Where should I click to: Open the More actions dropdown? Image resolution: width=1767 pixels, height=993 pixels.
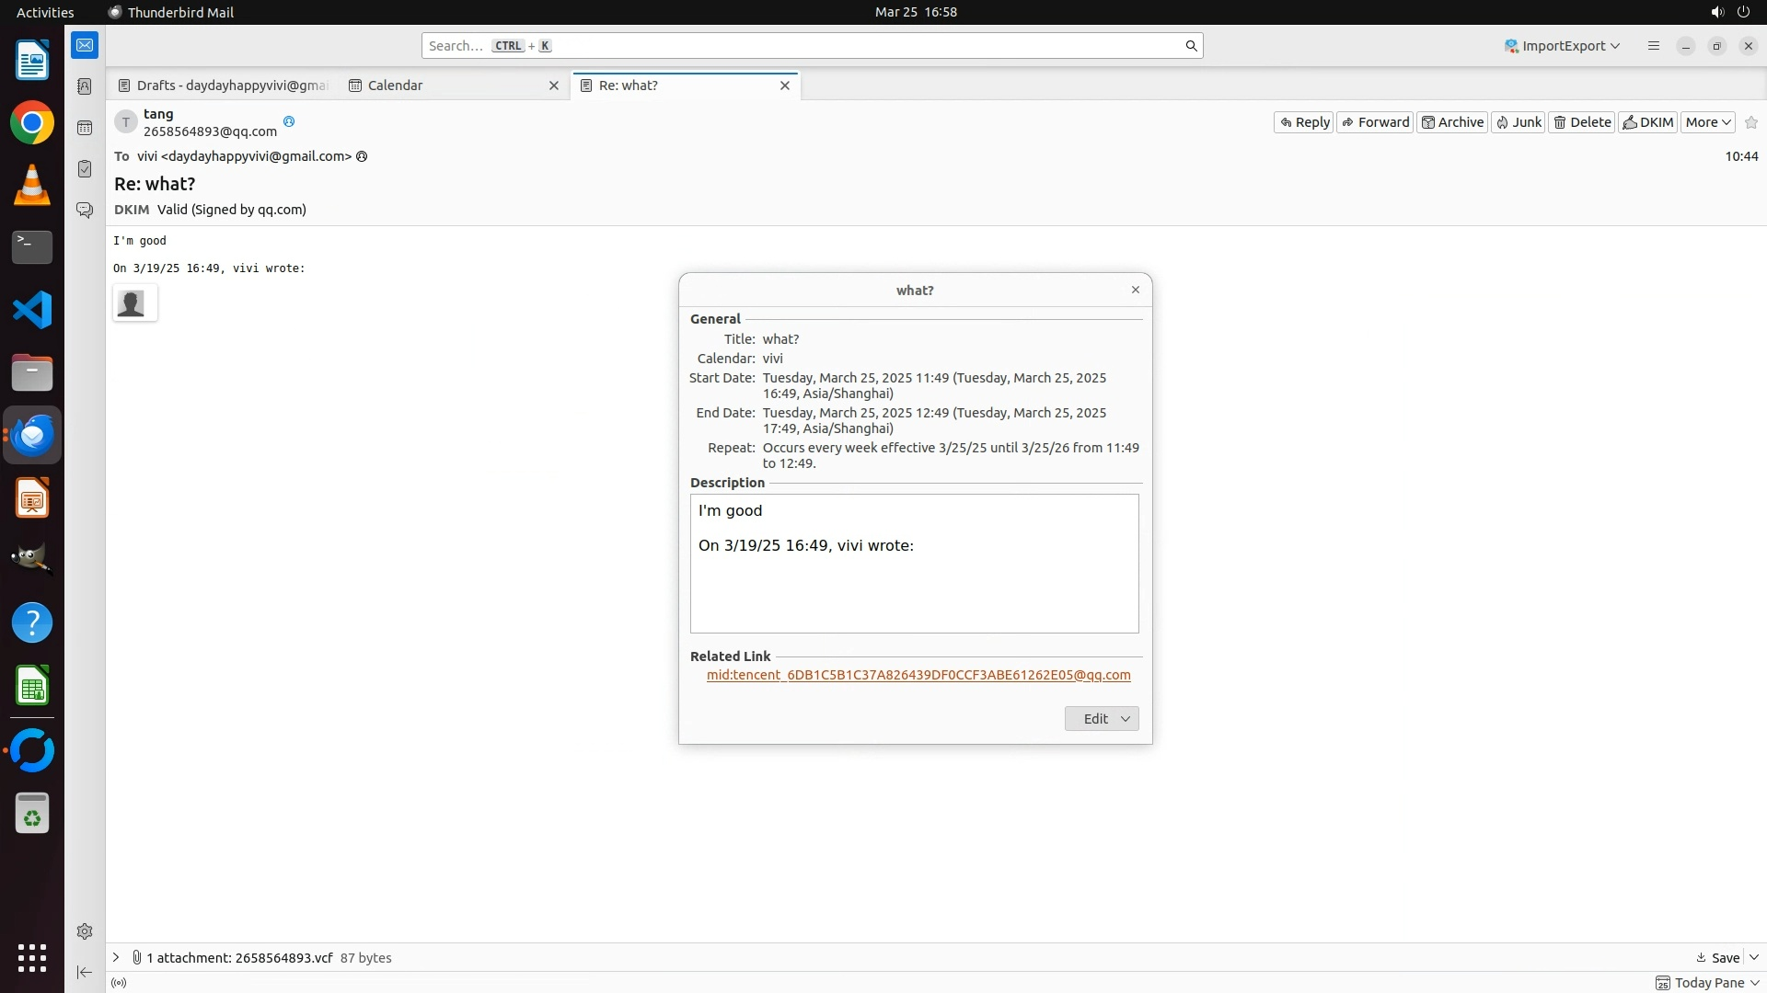coord(1708,122)
